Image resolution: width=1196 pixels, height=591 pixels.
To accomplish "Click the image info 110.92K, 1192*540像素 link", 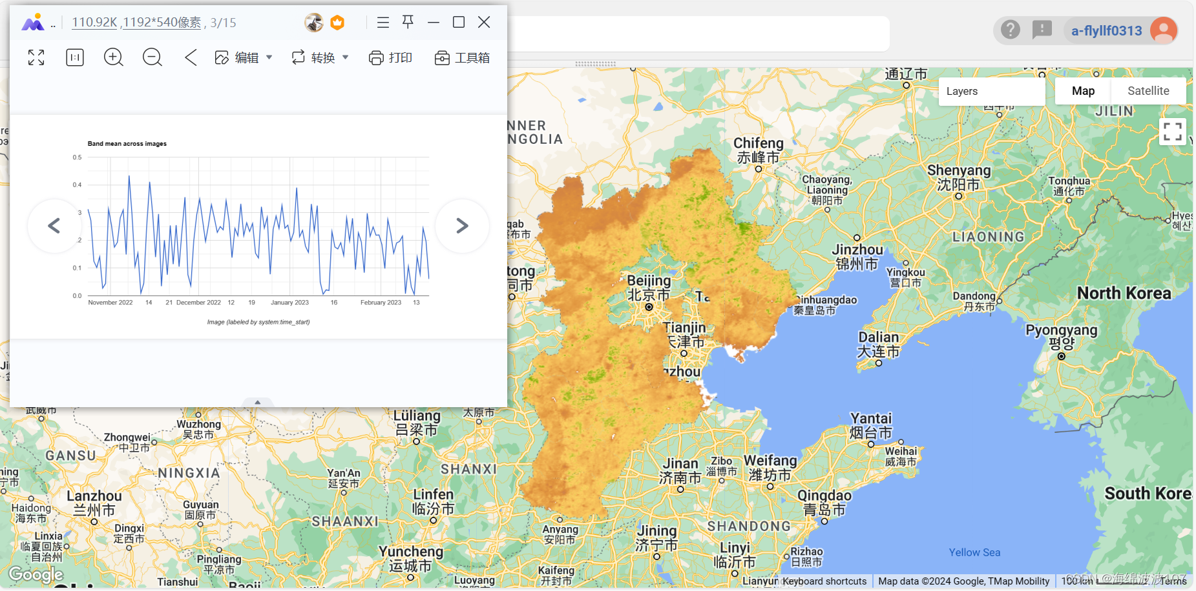I will [136, 23].
